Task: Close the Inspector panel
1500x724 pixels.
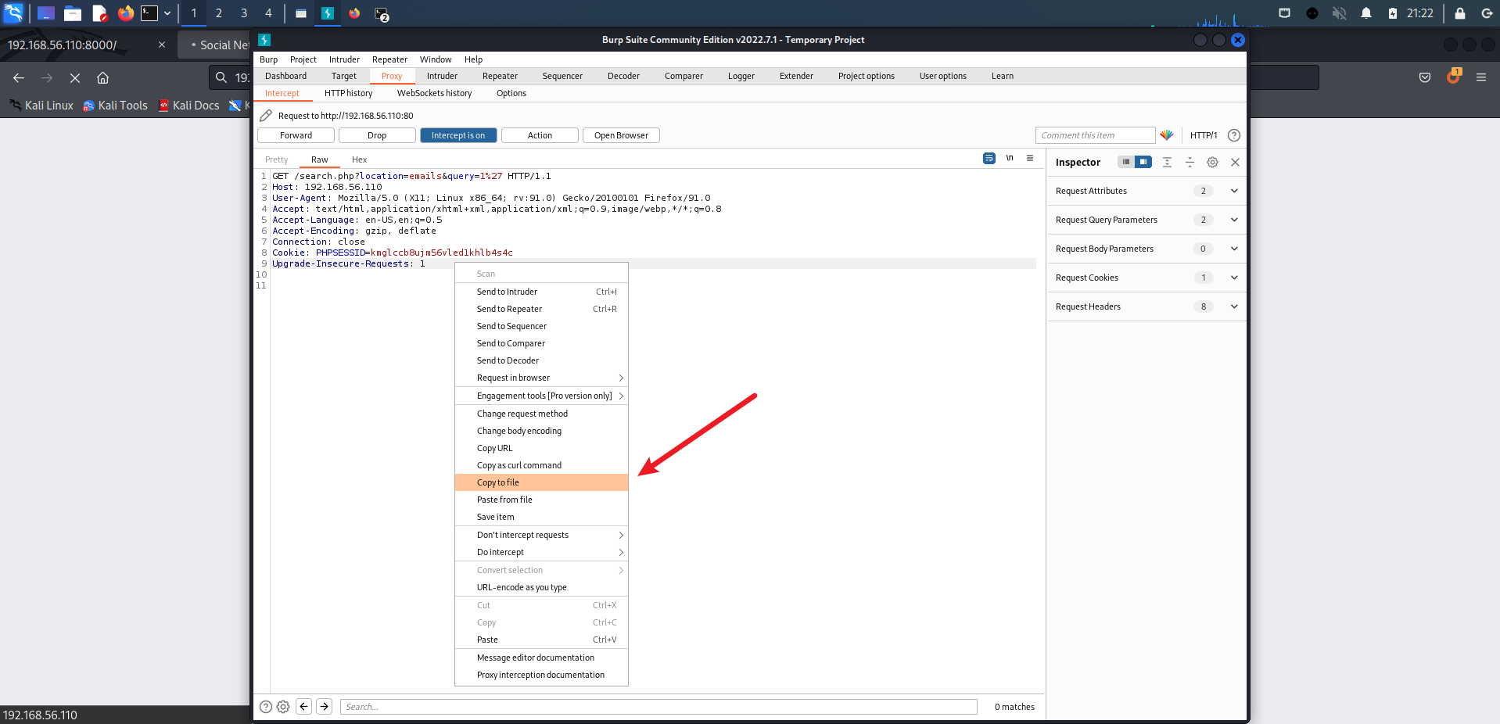Action: tap(1235, 162)
